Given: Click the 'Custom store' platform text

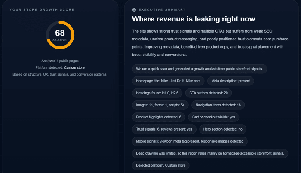Looking at the screenshot, I should point(74,68).
